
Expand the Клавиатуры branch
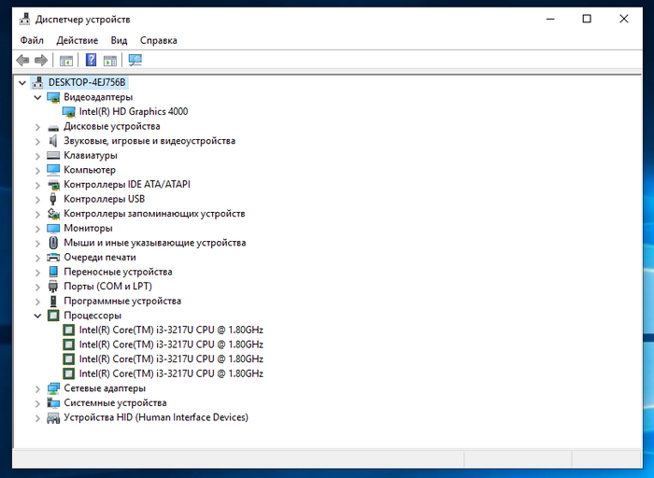[37, 156]
